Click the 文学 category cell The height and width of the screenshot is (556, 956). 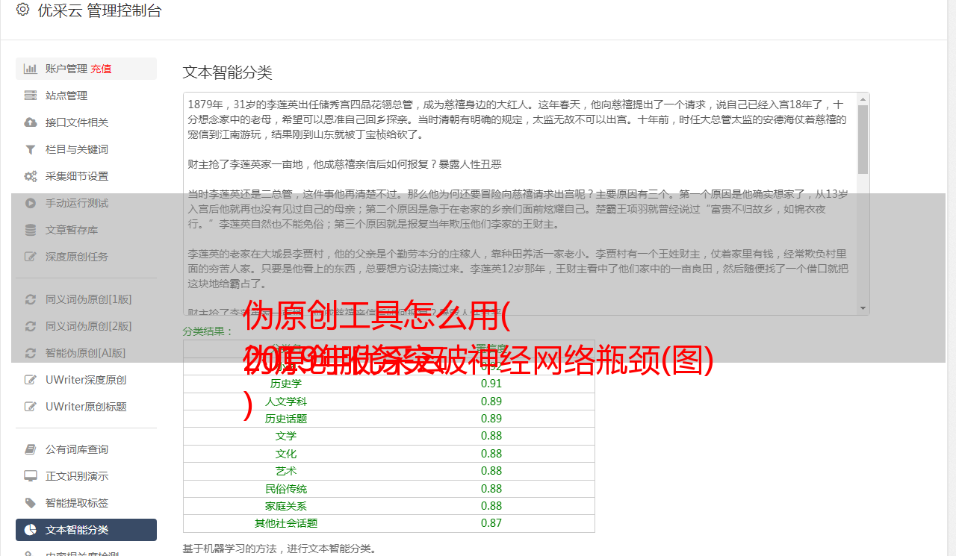(x=286, y=436)
